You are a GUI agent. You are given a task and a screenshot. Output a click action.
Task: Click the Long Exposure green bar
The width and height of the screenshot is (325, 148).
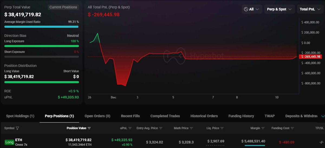coord(41,46)
